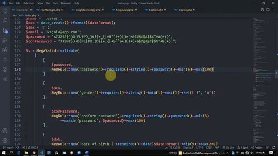
Task: Open Edge browser from taskbar
Action: point(19,153)
